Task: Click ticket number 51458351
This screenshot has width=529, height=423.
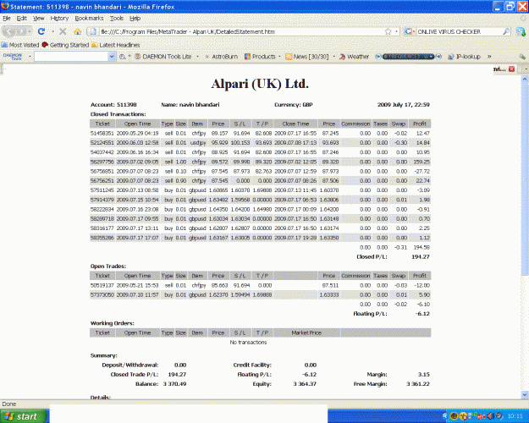Action: pyautogui.click(x=102, y=133)
